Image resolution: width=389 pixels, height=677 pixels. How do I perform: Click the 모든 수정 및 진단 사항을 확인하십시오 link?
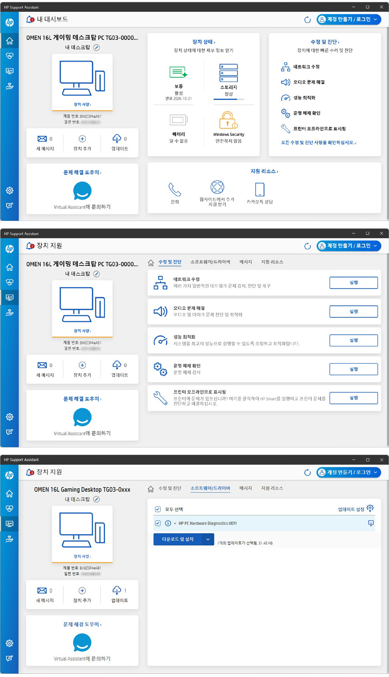[318, 143]
